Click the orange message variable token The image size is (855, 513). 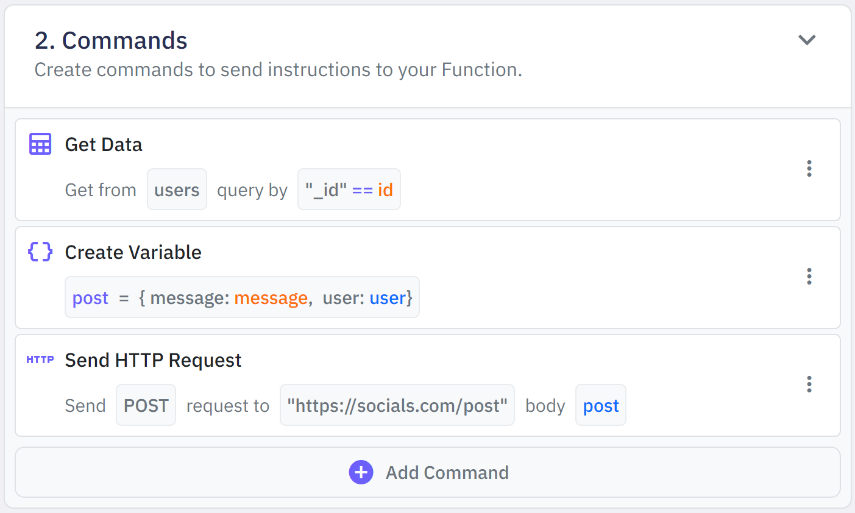(x=271, y=298)
